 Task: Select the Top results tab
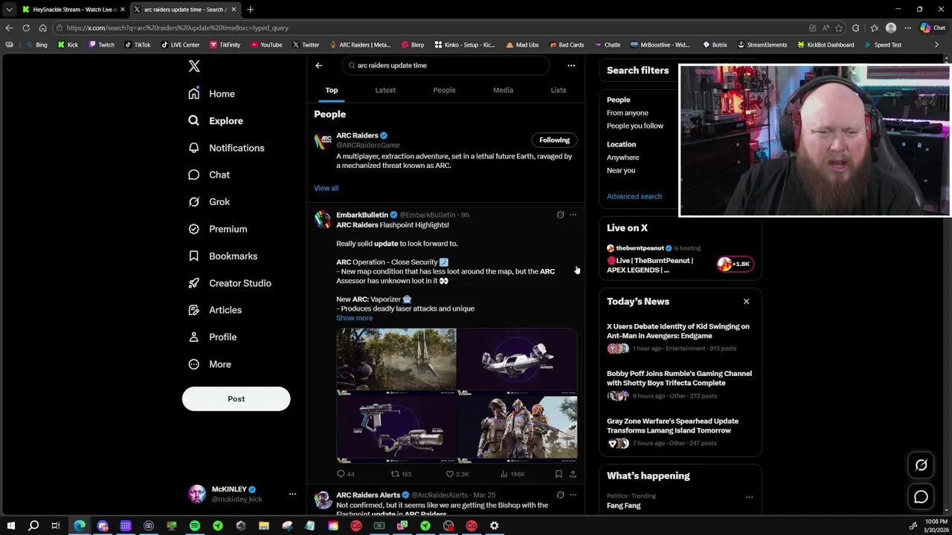pyautogui.click(x=332, y=90)
